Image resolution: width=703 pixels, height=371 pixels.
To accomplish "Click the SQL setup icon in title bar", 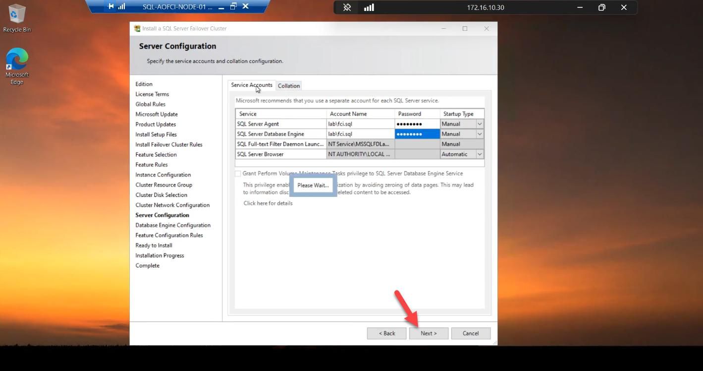I will [137, 28].
